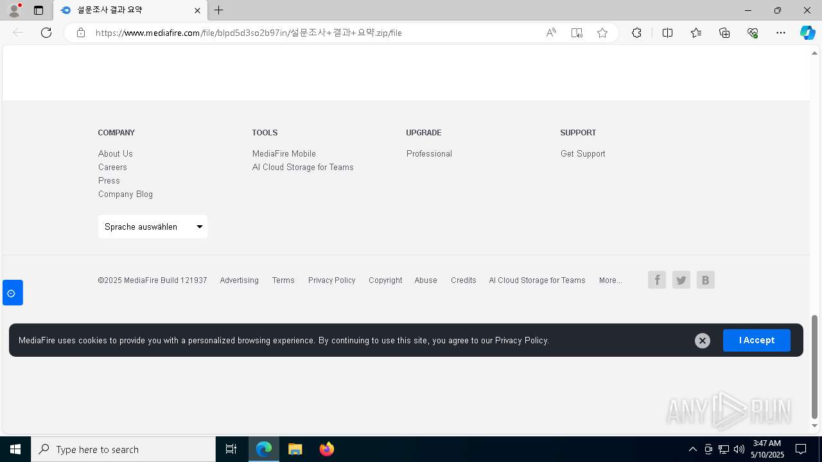
Task: Open the Advertising footer link
Action: (x=239, y=280)
